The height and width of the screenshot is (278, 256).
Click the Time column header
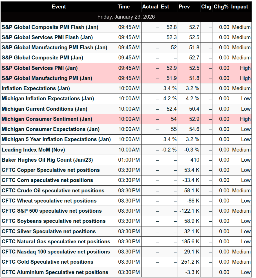pos(124,7)
